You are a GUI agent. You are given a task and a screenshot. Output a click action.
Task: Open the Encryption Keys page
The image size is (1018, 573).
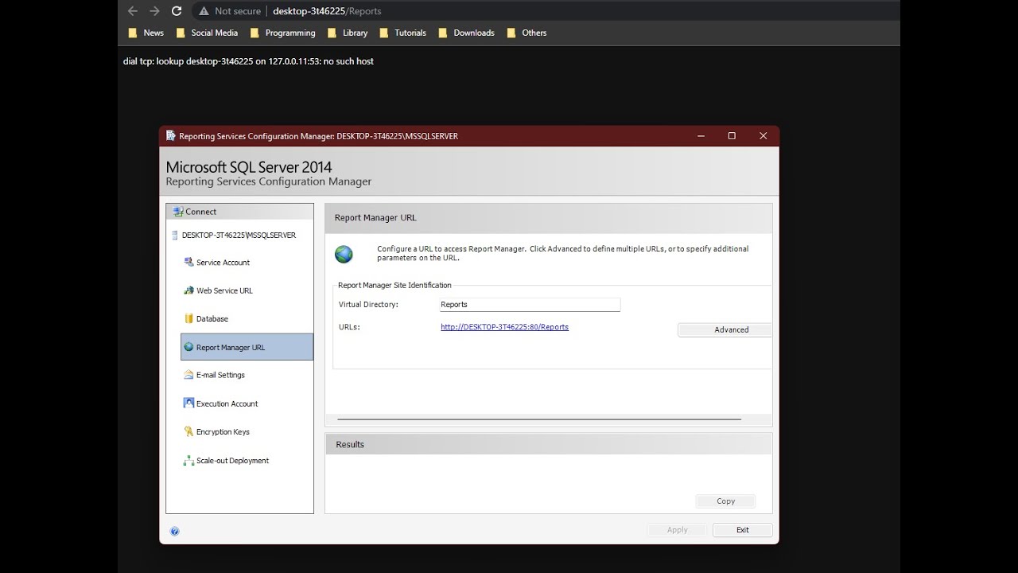click(216, 432)
